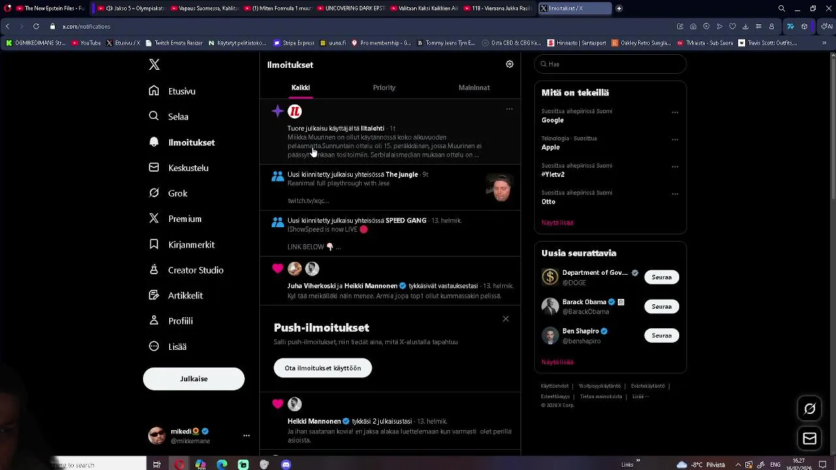Open the YouTube bookmark
This screenshot has width=836, height=470.
(86, 43)
